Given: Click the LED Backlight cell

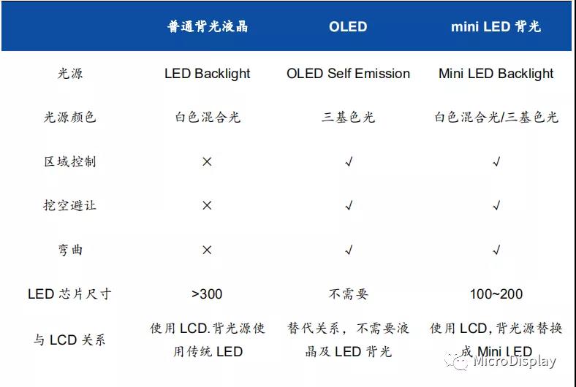Looking at the screenshot, I should [x=208, y=74].
